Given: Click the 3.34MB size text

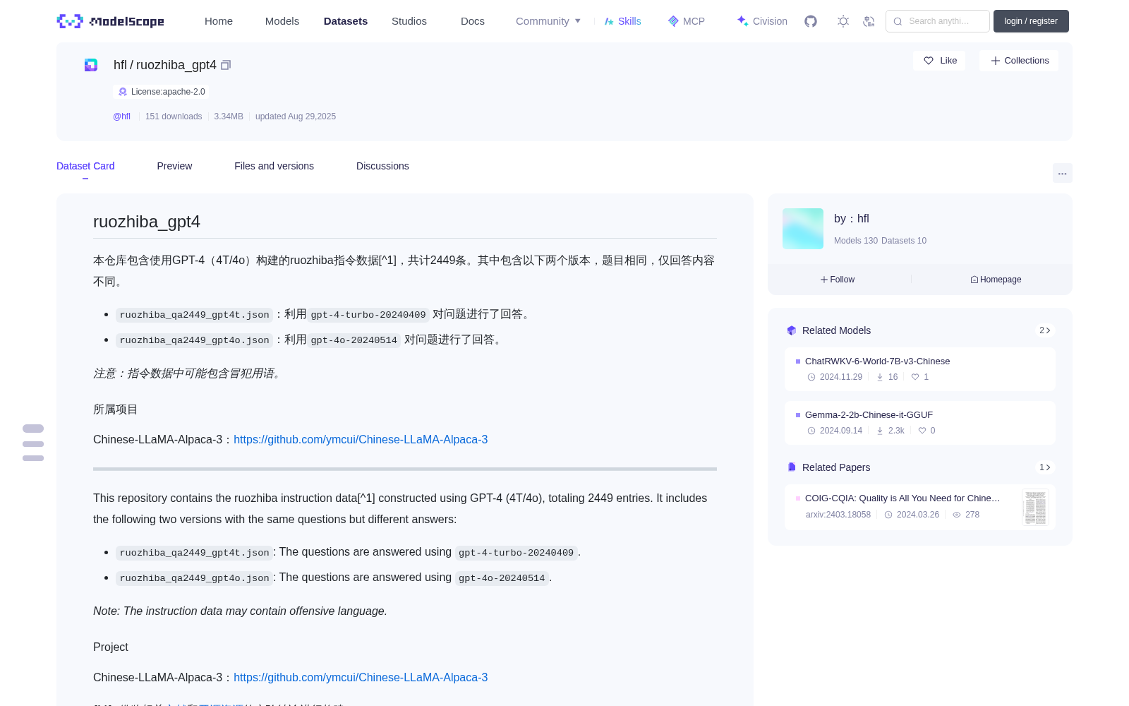Looking at the screenshot, I should (229, 116).
